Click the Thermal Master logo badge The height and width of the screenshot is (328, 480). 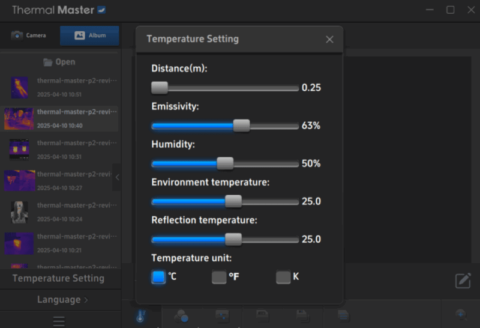coord(101,10)
